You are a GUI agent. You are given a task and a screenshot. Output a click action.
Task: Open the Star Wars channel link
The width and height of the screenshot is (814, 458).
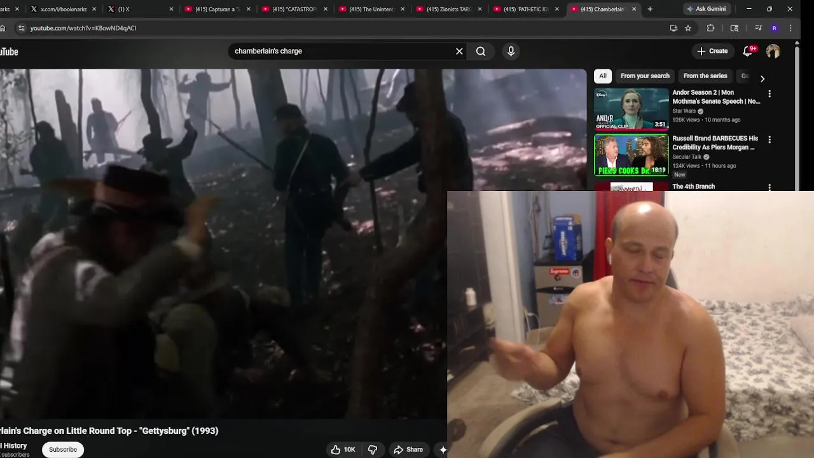point(684,111)
